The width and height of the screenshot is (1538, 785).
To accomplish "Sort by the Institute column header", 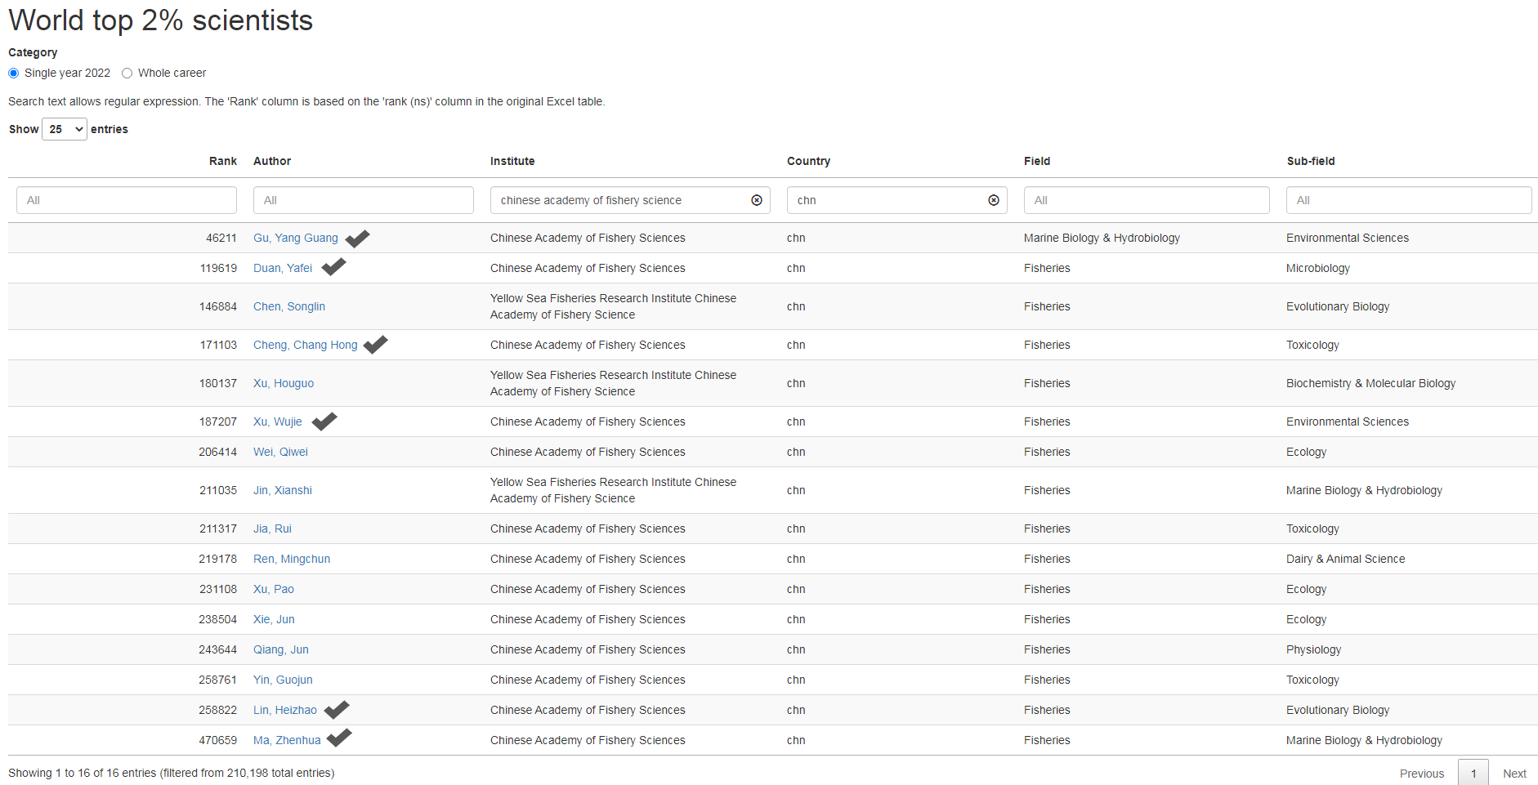I will tap(512, 161).
